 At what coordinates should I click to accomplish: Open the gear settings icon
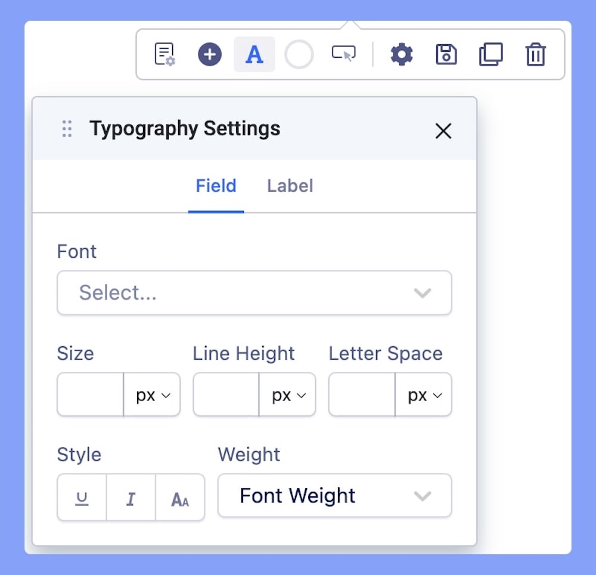click(x=402, y=55)
